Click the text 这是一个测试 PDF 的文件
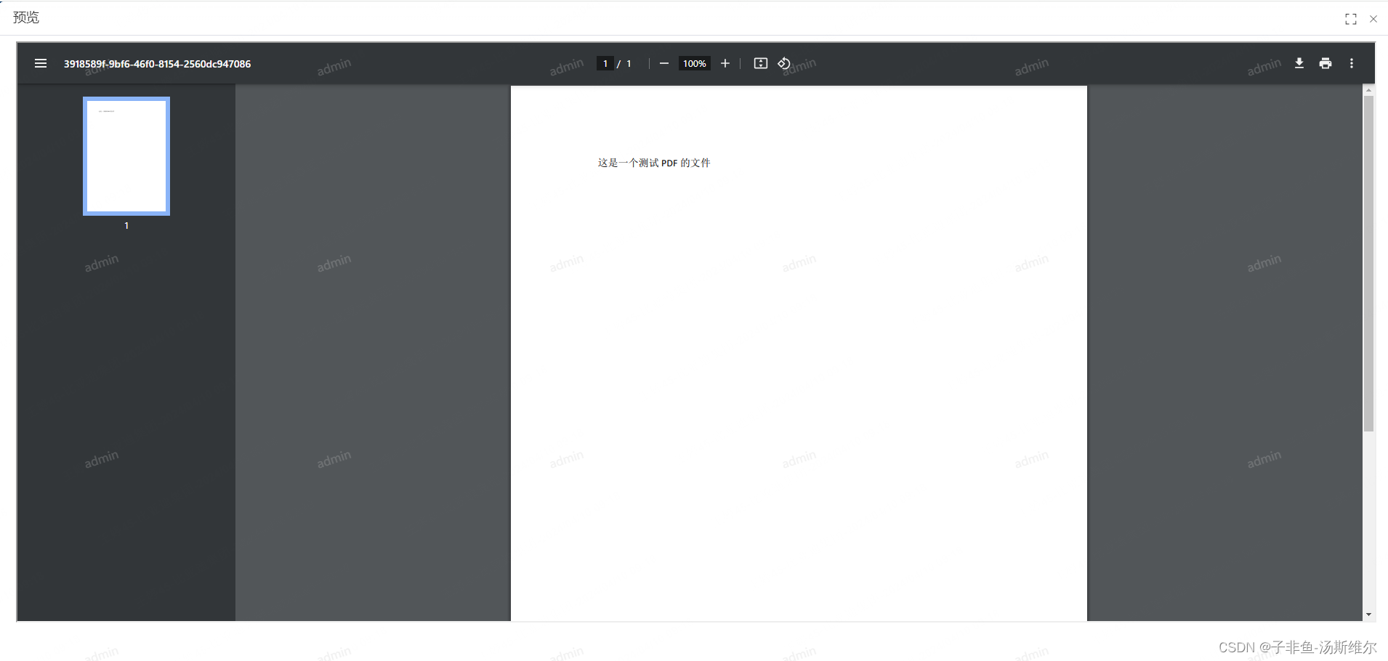 click(654, 163)
